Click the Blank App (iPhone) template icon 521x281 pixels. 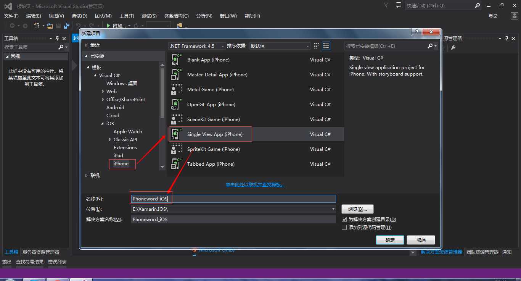pyautogui.click(x=177, y=60)
